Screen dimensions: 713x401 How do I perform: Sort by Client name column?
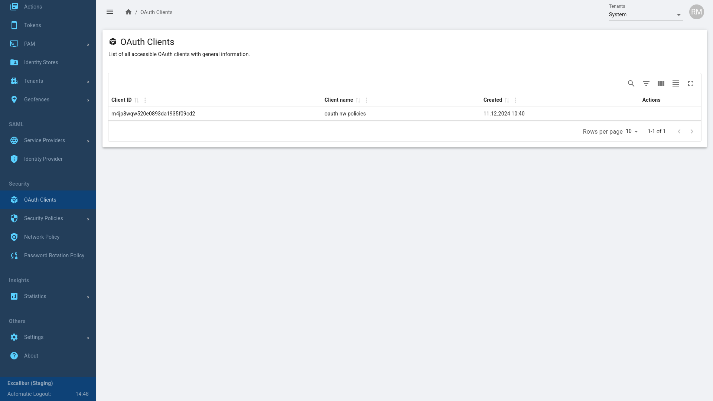tap(358, 100)
